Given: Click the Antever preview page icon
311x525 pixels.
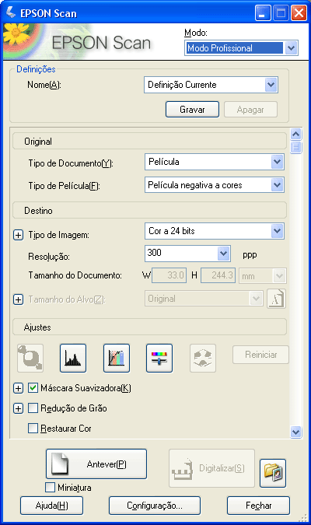Looking at the screenshot, I should pyautogui.click(x=60, y=464).
